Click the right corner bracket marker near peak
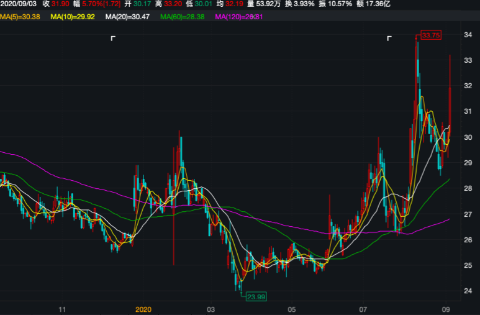The image size is (480, 315). pyautogui.click(x=389, y=39)
